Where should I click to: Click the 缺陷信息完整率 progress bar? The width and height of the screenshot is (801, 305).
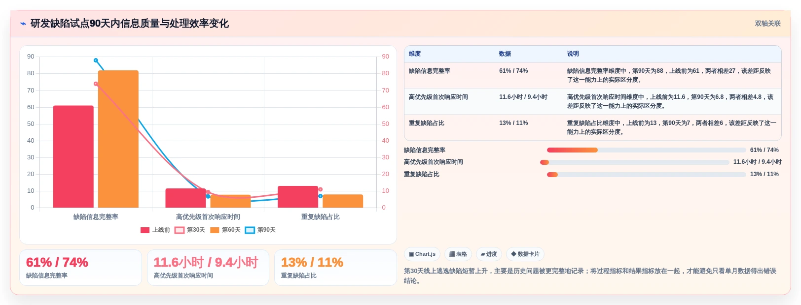coord(646,150)
